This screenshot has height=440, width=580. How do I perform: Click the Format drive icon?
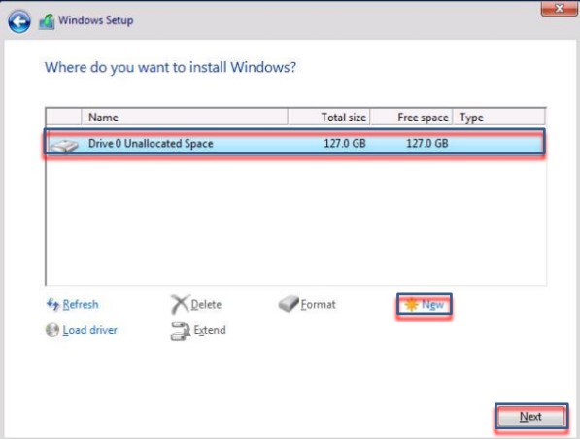pyautogui.click(x=289, y=304)
